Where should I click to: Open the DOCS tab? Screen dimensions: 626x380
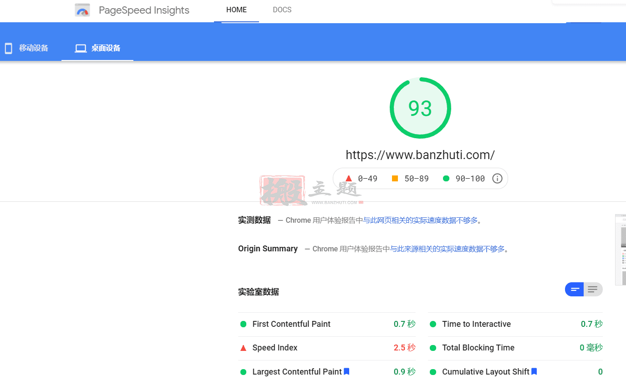pos(282,10)
